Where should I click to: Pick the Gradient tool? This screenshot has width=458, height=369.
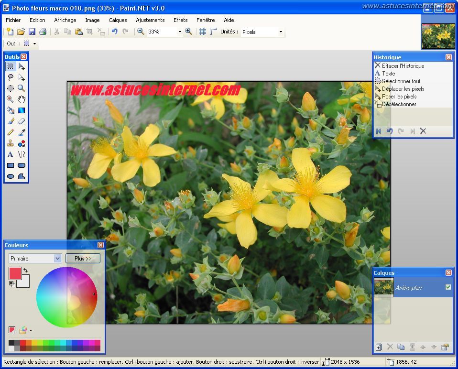coord(22,110)
